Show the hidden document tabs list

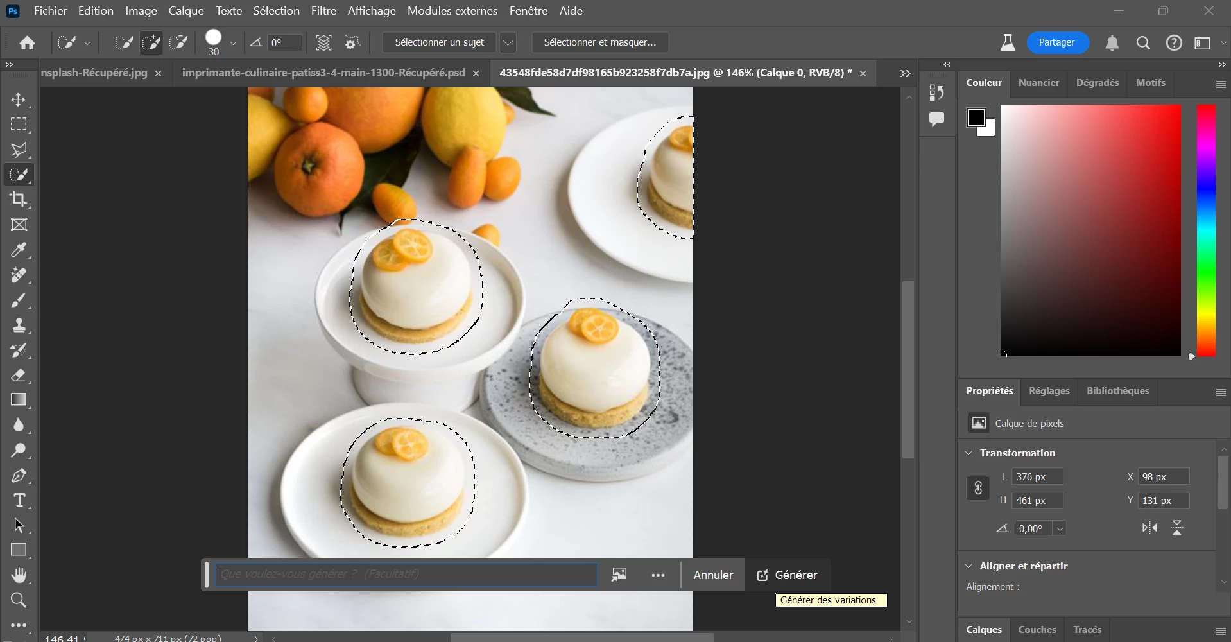[905, 74]
